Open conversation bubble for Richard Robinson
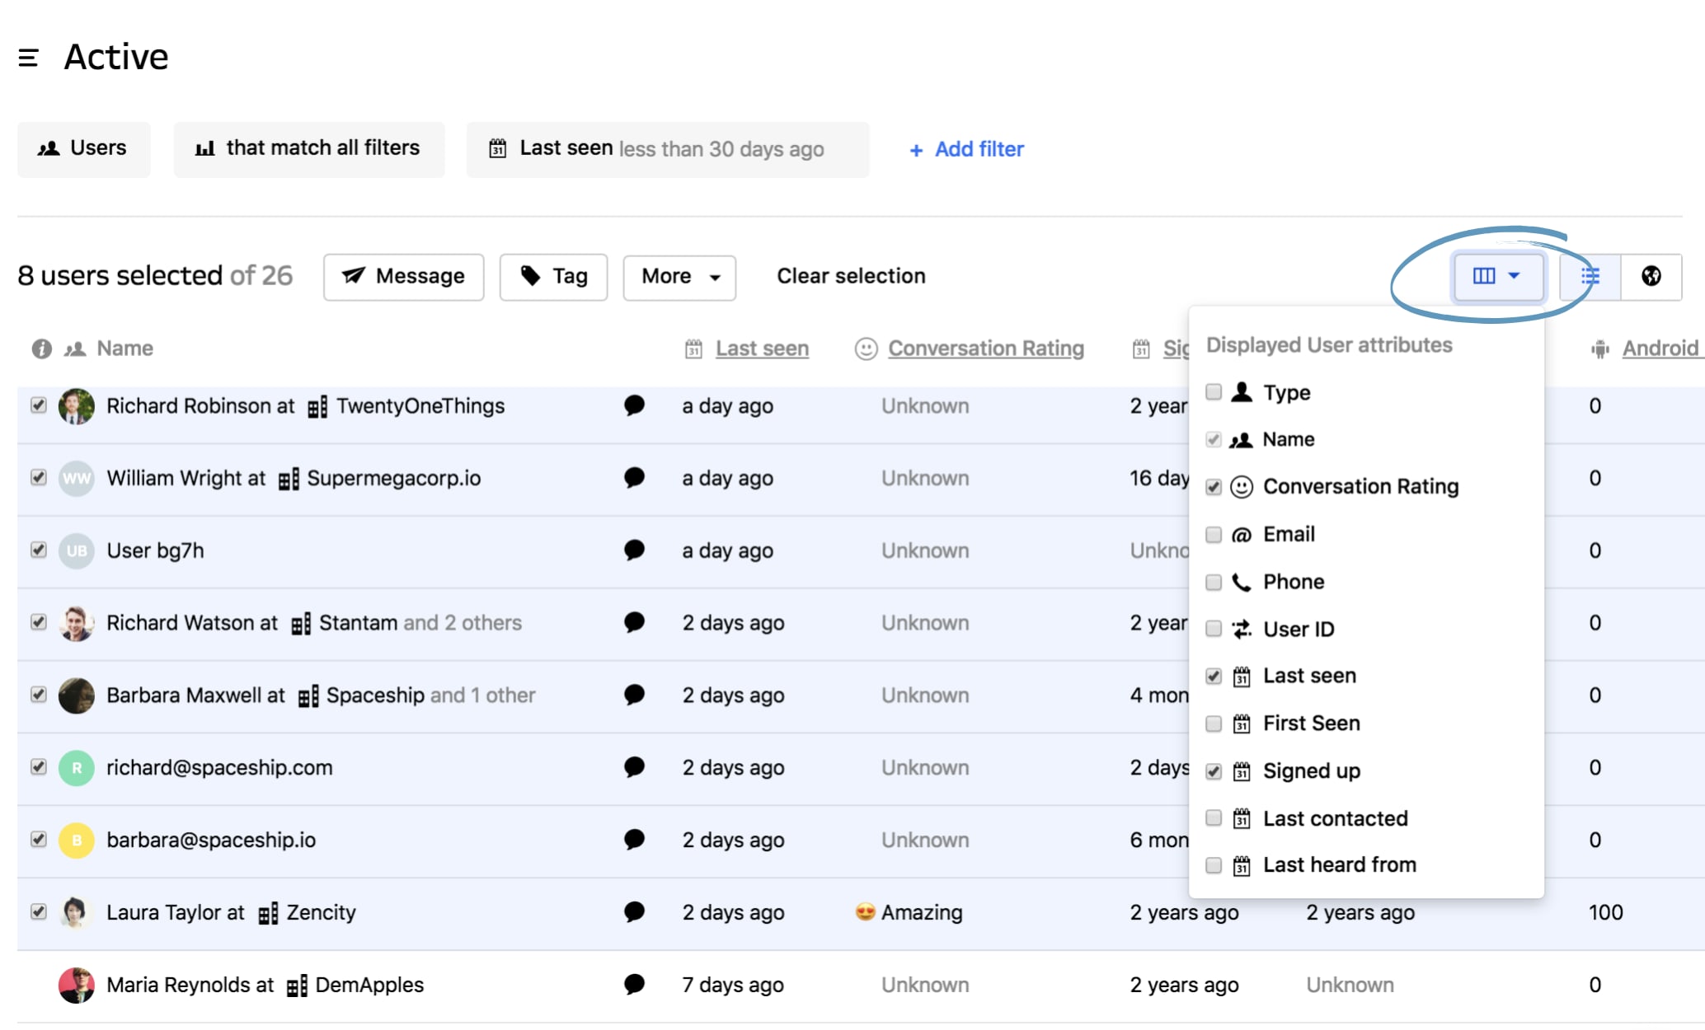The width and height of the screenshot is (1705, 1030). click(x=634, y=405)
